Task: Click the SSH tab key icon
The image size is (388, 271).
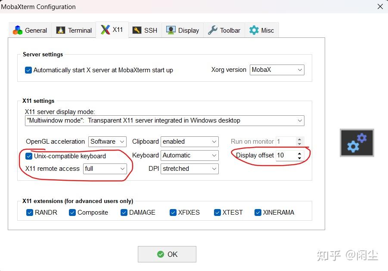Action: click(x=137, y=30)
